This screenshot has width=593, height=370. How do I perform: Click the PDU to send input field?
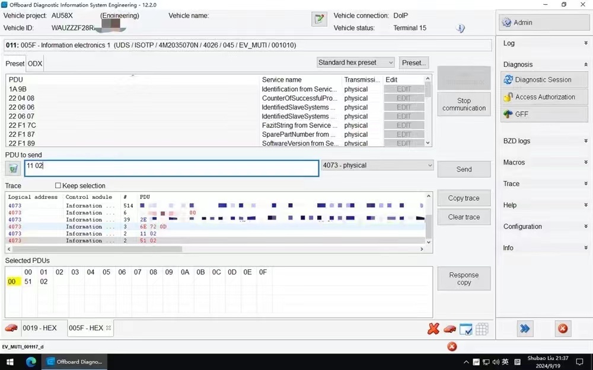tap(172, 168)
